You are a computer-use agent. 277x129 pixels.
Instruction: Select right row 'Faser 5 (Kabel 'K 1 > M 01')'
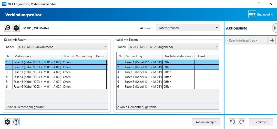coord(168,82)
